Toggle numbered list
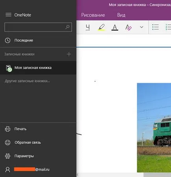171x177 pixels. [x=168, y=27]
